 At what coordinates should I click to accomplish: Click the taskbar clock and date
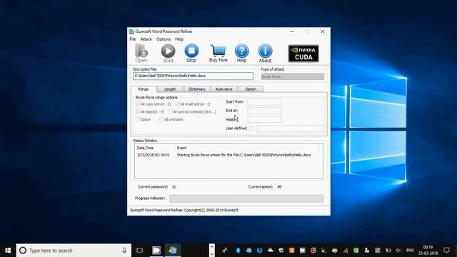pyautogui.click(x=428, y=251)
